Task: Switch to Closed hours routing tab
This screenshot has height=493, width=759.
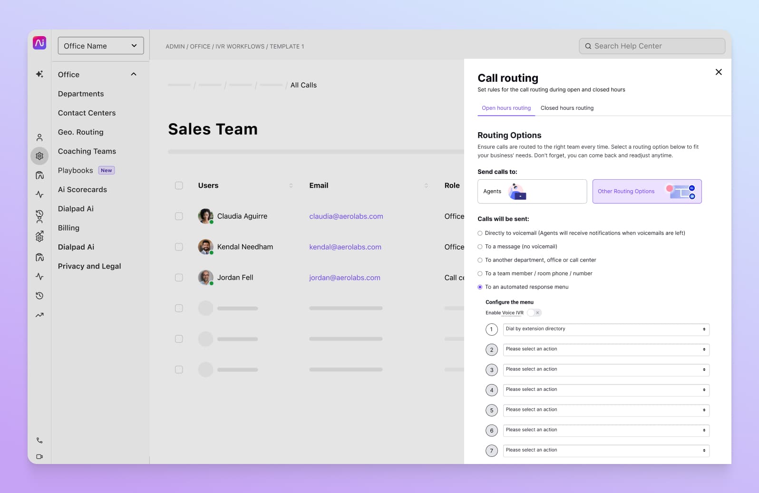Action: coord(567,108)
